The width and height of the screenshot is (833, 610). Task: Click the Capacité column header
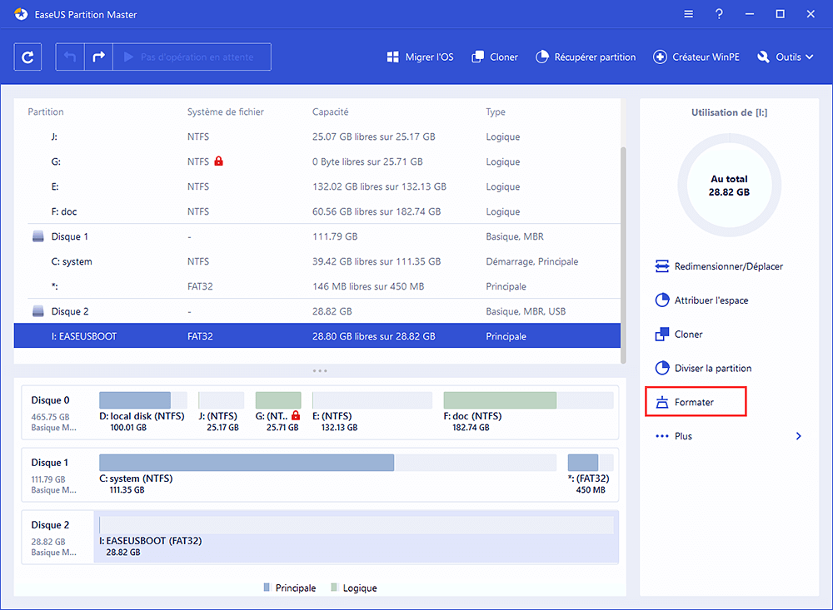coord(331,112)
